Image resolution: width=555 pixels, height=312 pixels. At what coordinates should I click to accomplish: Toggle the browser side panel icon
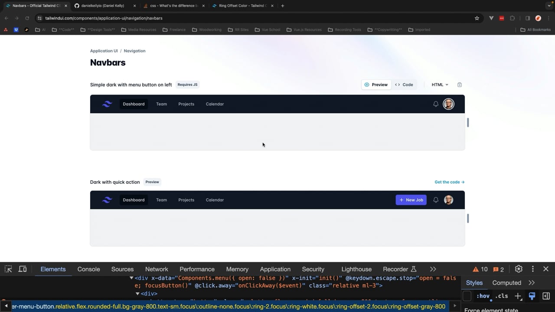pos(527,18)
